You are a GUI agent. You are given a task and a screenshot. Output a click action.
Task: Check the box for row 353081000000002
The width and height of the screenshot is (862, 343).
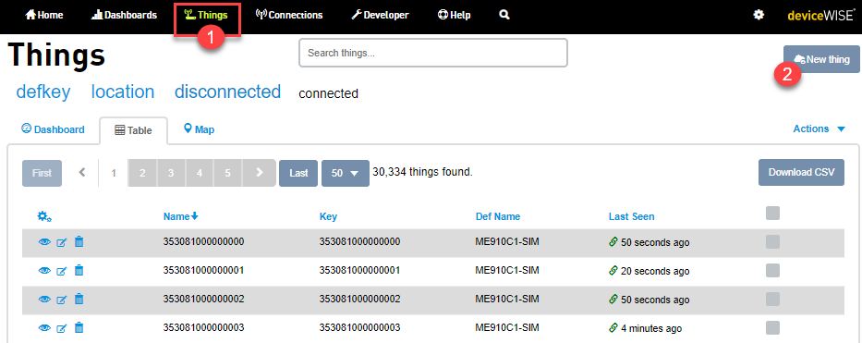pos(773,299)
